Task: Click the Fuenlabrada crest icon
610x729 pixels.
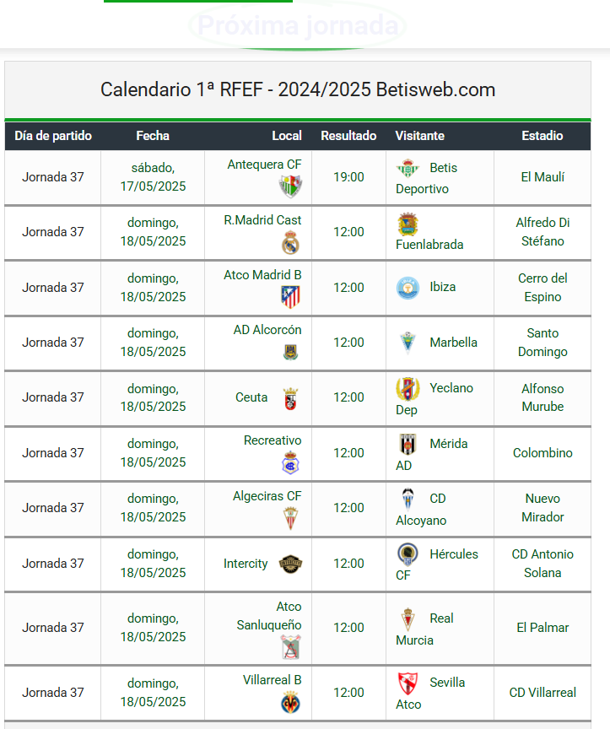Action: click(408, 224)
